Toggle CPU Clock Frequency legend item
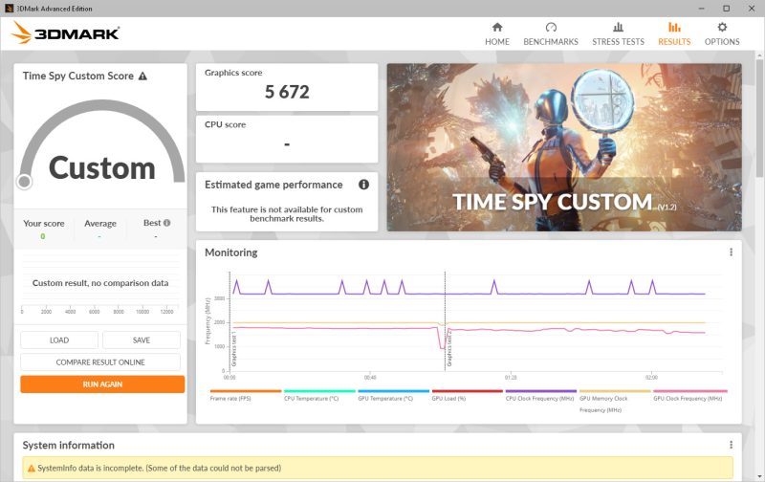Image resolution: width=765 pixels, height=482 pixels. pyautogui.click(x=540, y=396)
